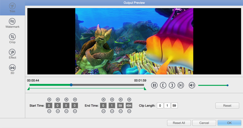243x128 pixels.
Task: Switch to the 3D options
Action: (12, 69)
